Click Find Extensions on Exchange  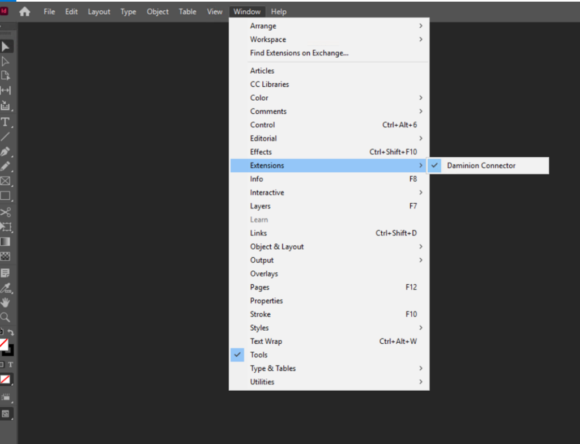coord(299,53)
